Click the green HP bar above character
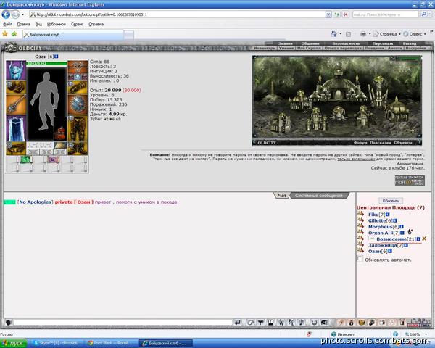The width and height of the screenshot is (435, 348). coord(46,64)
